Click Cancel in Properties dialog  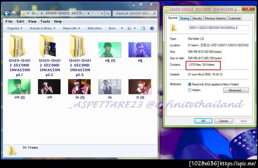tap(224, 121)
